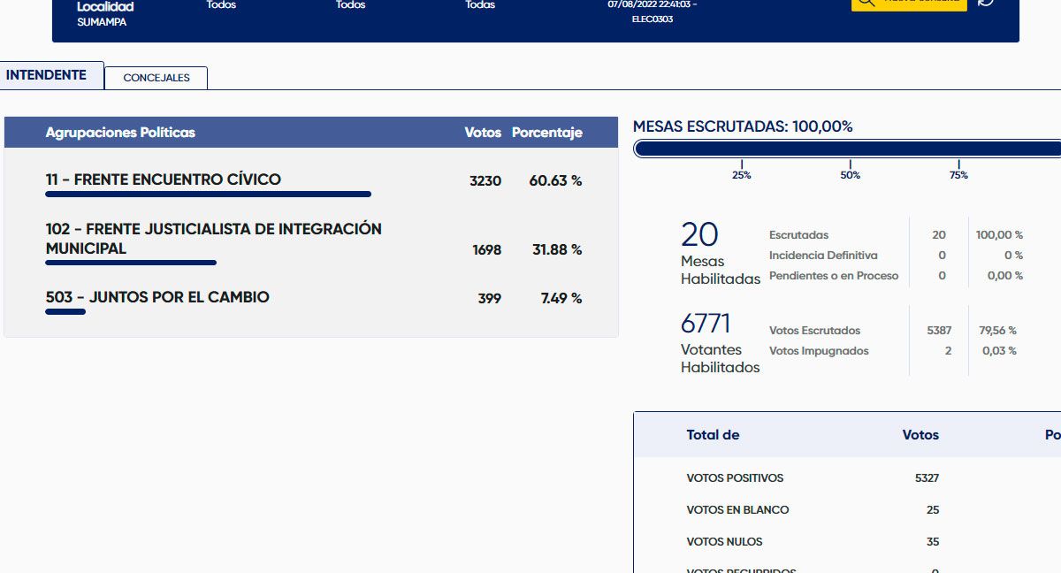This screenshot has height=573, width=1061.
Task: Click the Porcentaje column header
Action: (x=546, y=133)
